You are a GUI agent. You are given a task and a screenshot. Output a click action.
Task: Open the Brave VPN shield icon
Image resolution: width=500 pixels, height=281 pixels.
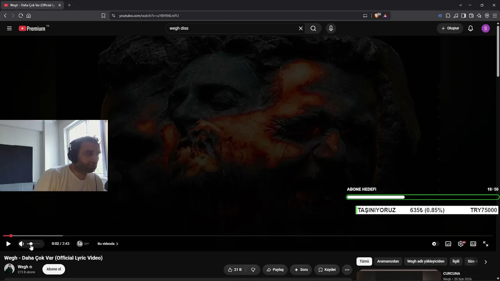[x=487, y=16]
